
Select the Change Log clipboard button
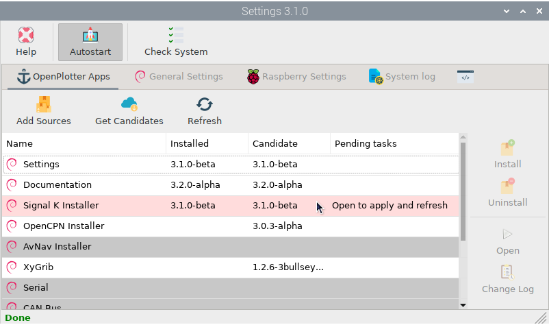pos(507,280)
